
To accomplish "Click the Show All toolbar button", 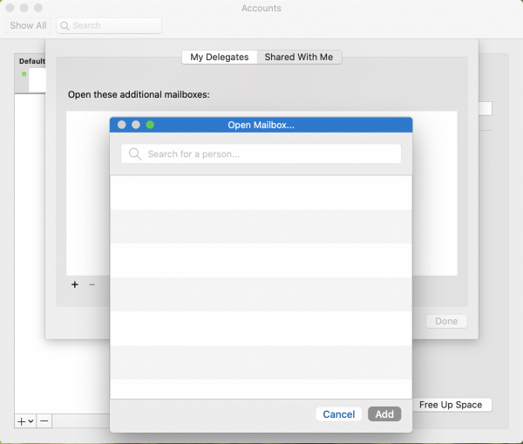I will [28, 25].
